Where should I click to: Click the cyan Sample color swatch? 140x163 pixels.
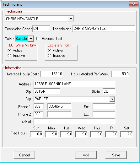(22, 39)
